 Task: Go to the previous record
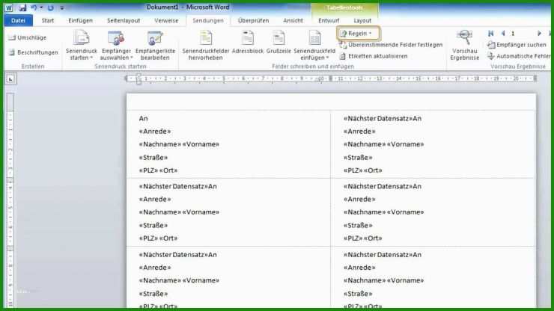pos(503,34)
